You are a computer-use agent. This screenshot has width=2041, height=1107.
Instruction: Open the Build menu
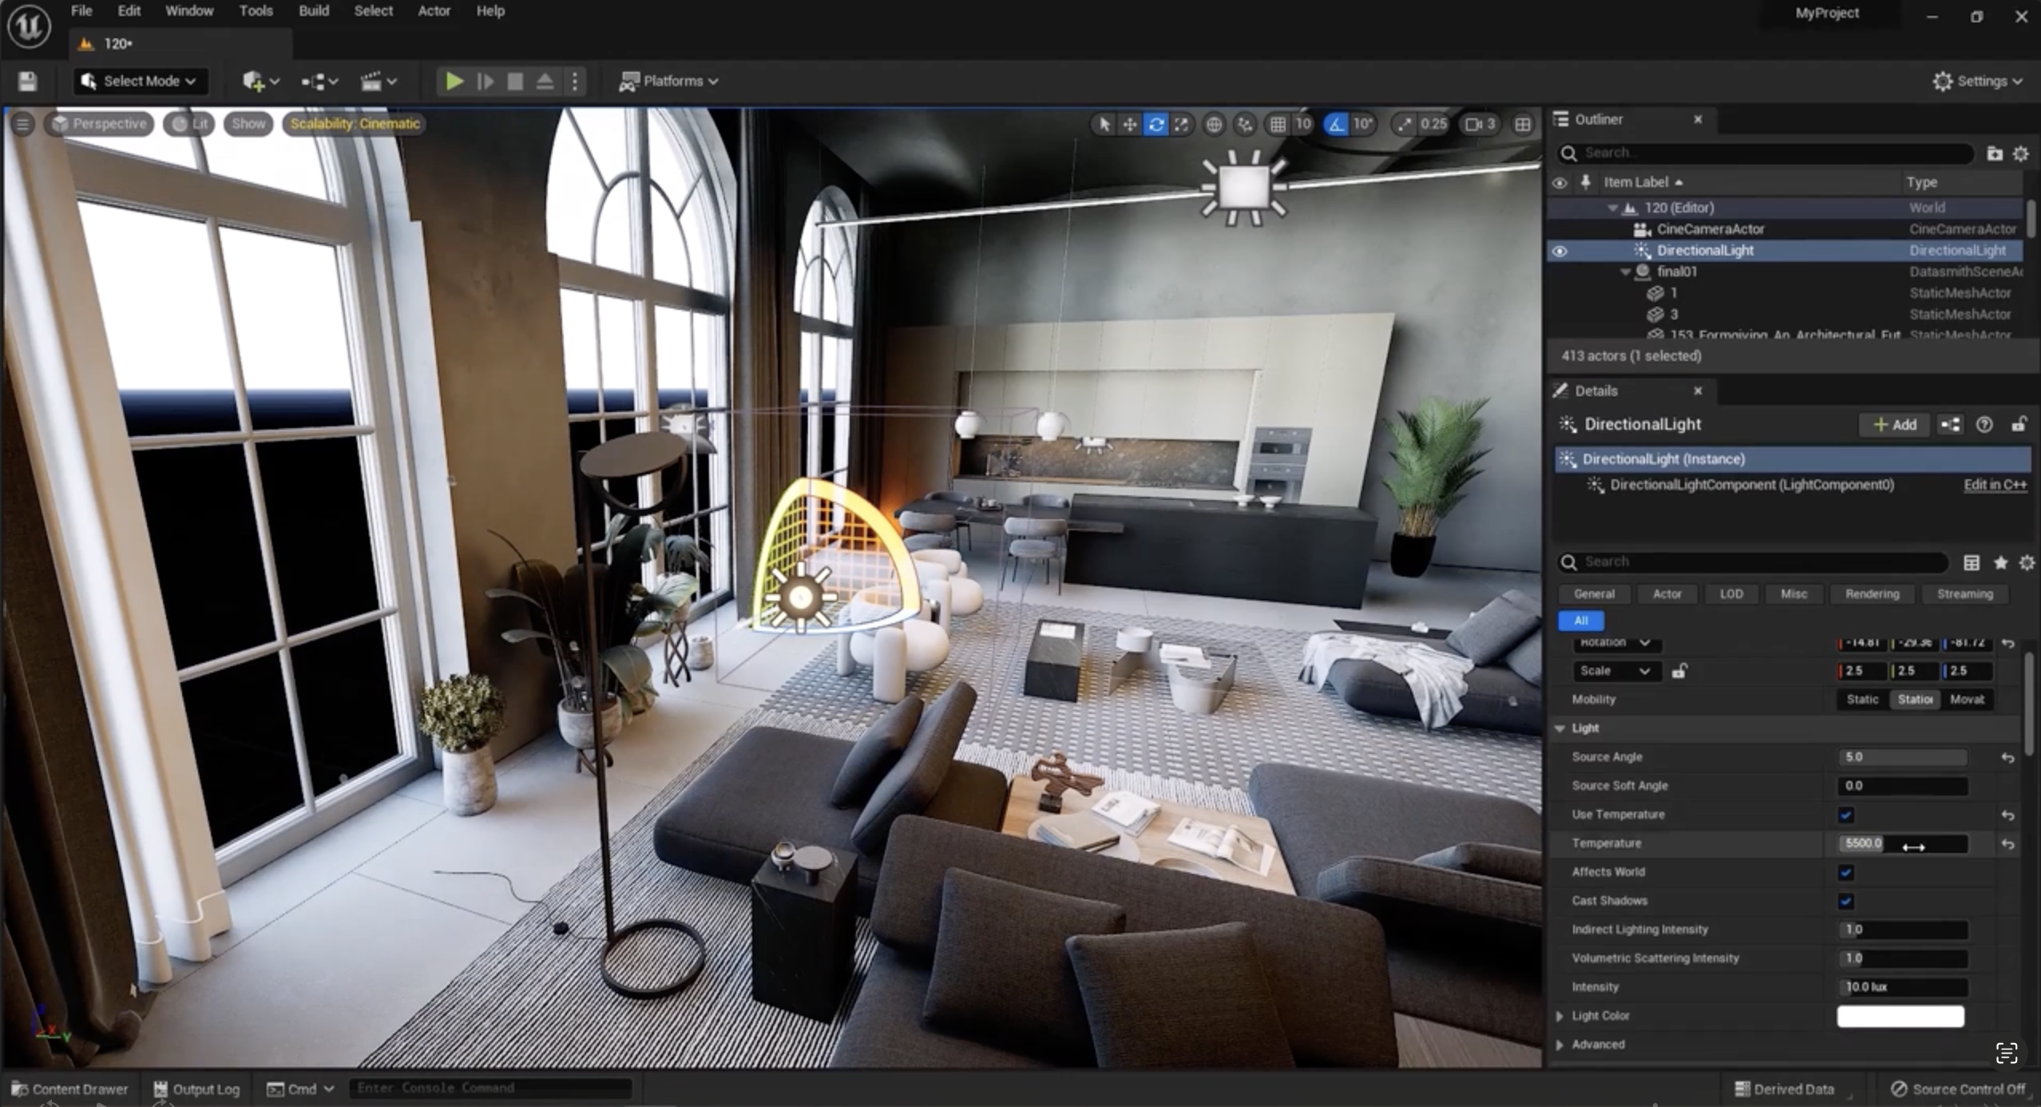click(313, 11)
